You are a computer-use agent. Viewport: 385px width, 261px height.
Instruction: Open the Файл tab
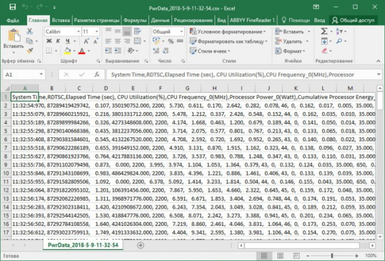pos(13,20)
